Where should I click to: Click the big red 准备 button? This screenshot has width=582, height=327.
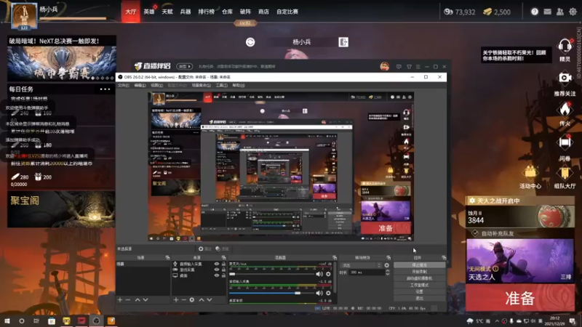[x=520, y=299]
